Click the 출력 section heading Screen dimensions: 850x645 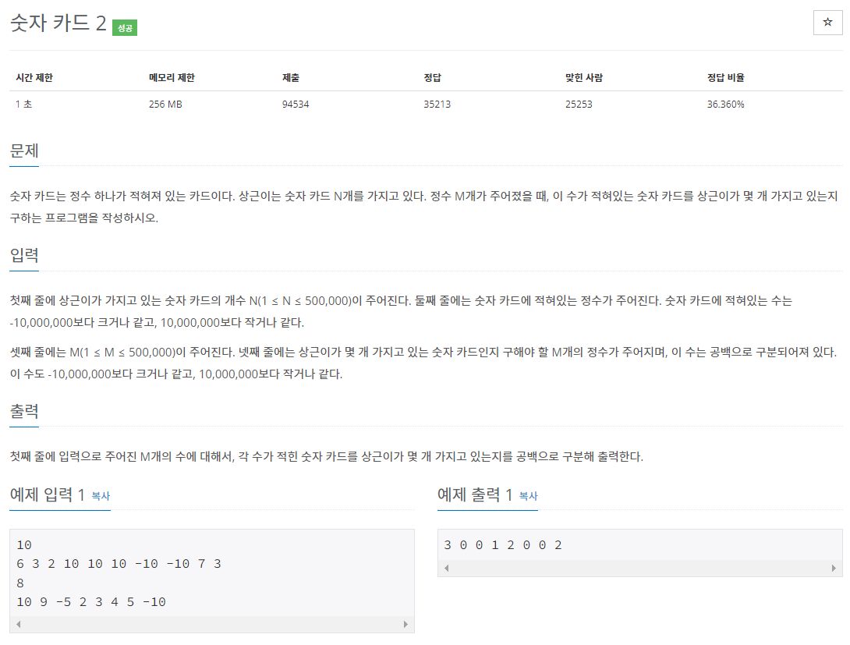point(24,411)
